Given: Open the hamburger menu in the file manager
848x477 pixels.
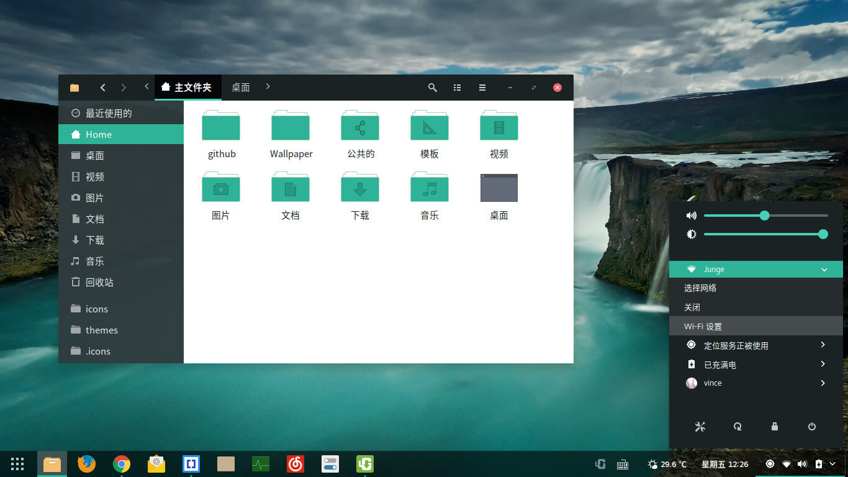Looking at the screenshot, I should [x=482, y=88].
